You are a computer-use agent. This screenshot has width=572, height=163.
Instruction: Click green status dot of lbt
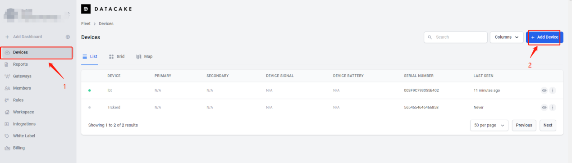90,91
